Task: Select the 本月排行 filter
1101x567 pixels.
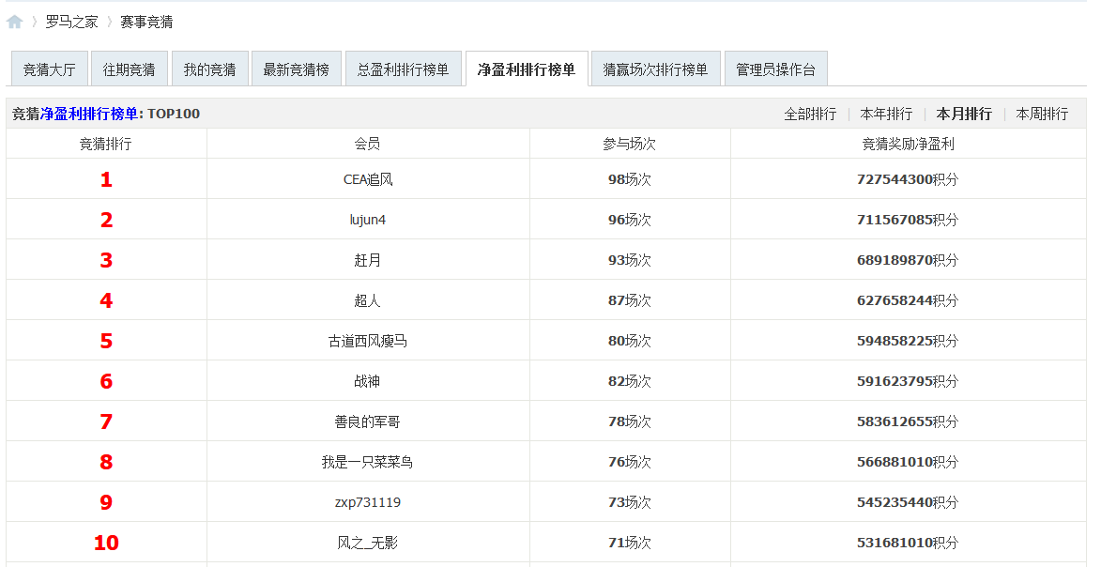Action: tap(965, 113)
